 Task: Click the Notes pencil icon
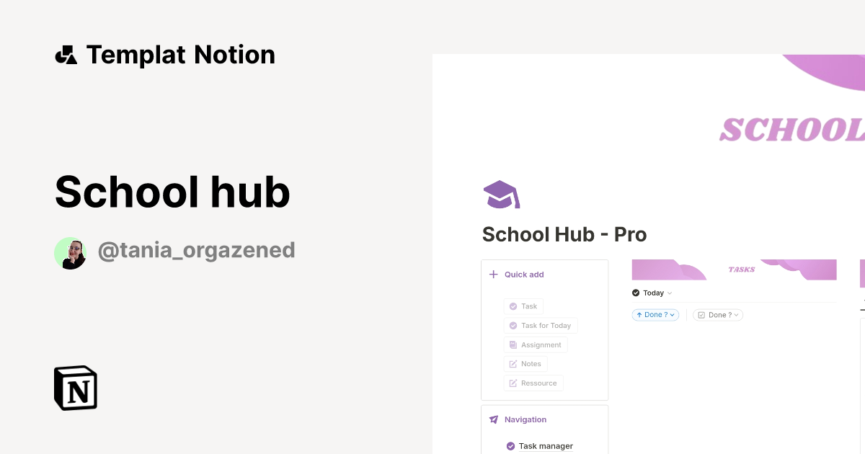tap(513, 363)
